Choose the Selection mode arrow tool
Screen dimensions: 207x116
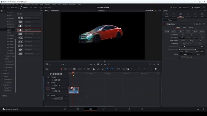61,69
